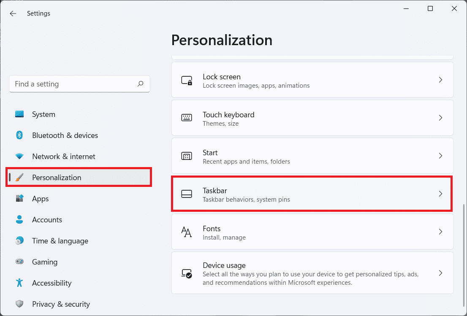Select Bluetooth & devices category

click(79, 135)
